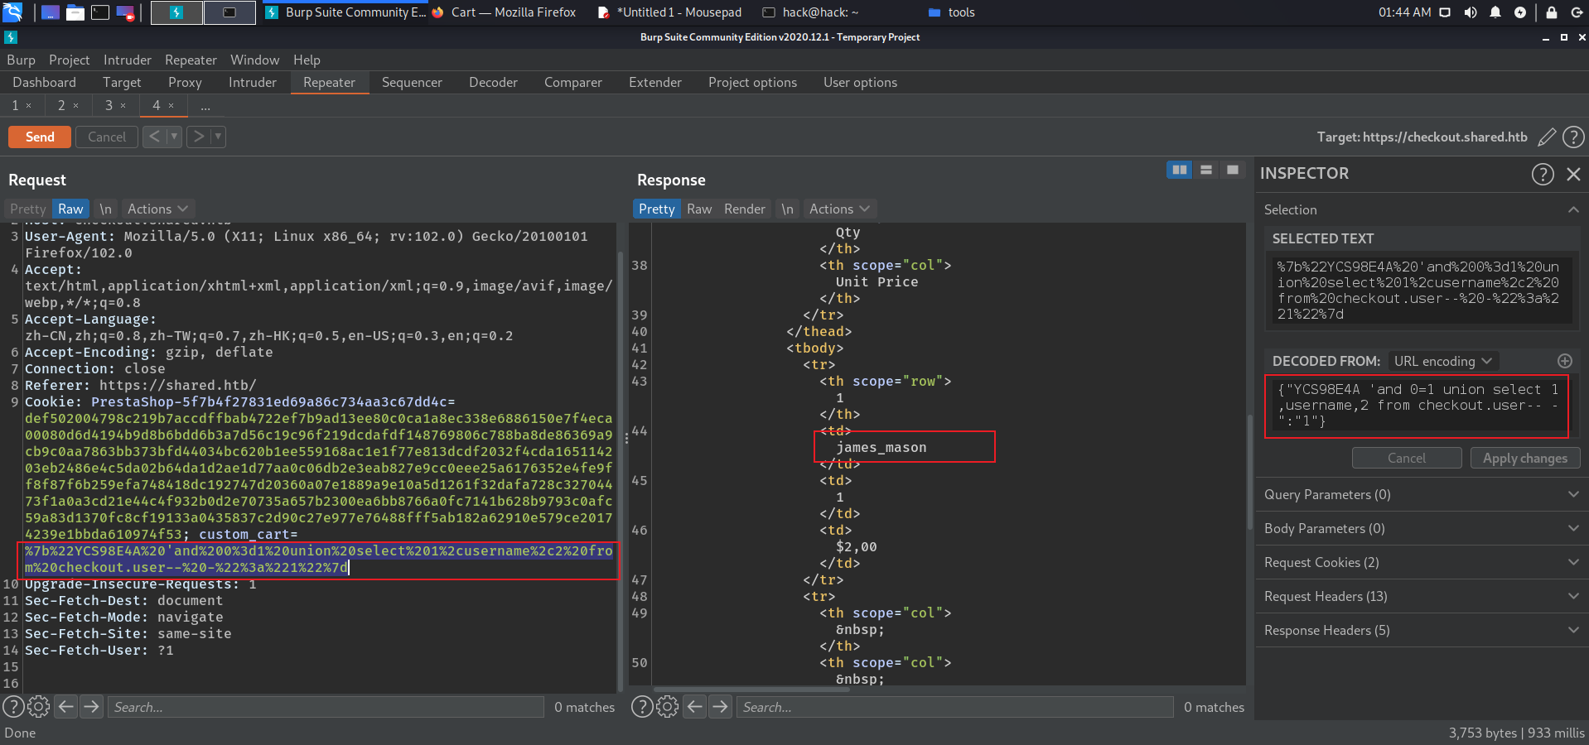Image resolution: width=1589 pixels, height=745 pixels.
Task: Send the request
Action: click(x=40, y=137)
